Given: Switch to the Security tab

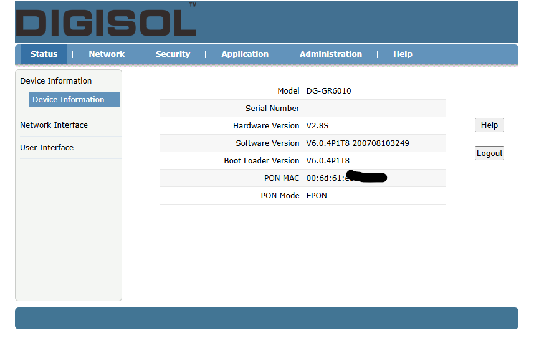Looking at the screenshot, I should (173, 54).
